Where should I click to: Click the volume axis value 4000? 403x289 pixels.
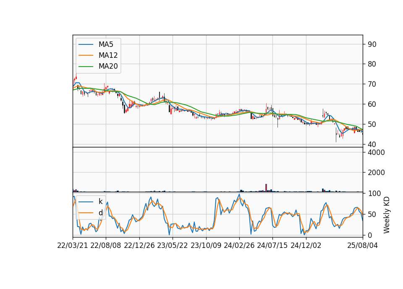point(376,152)
